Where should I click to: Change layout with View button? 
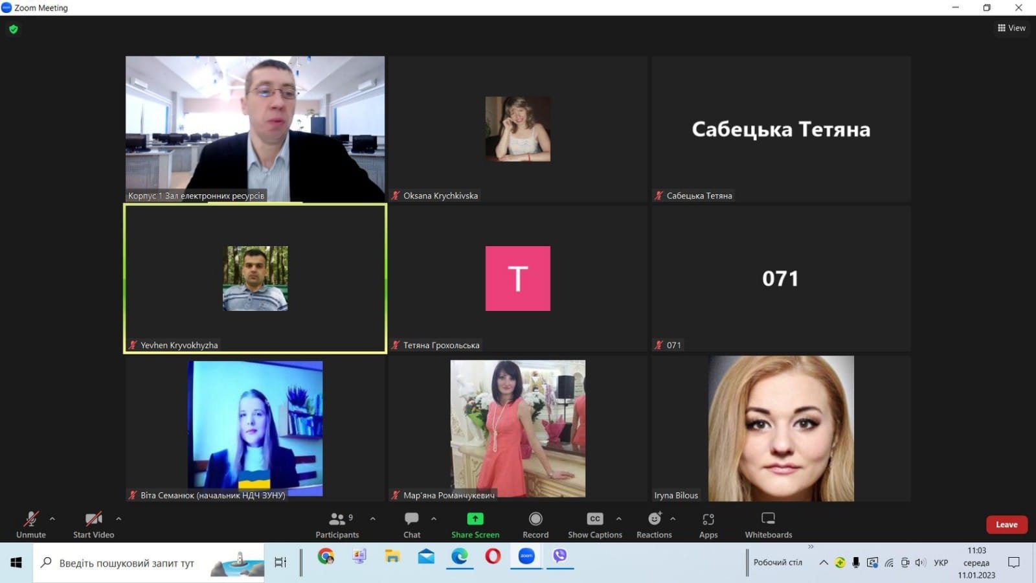tap(1011, 28)
